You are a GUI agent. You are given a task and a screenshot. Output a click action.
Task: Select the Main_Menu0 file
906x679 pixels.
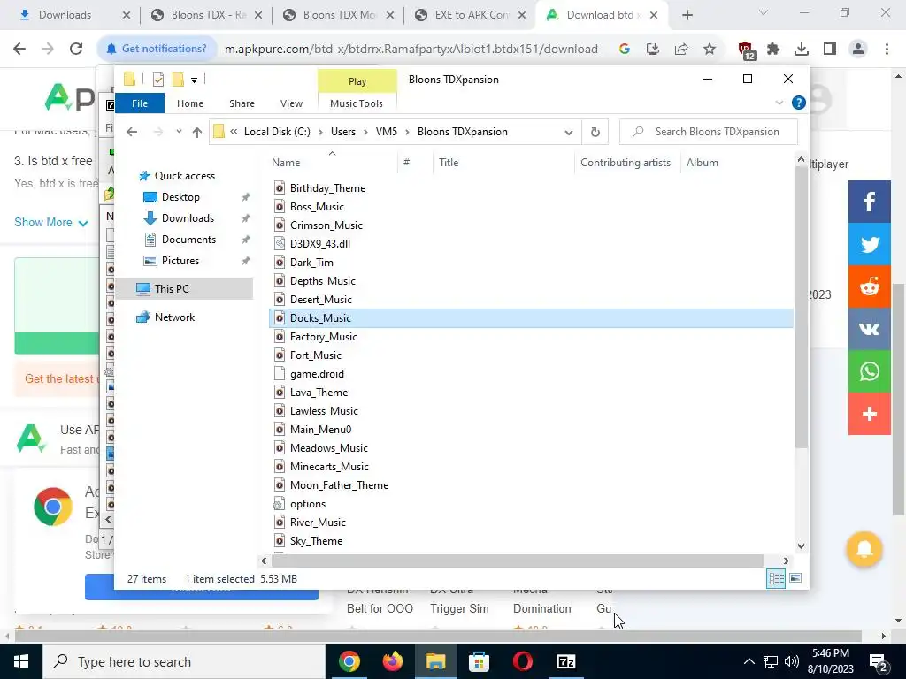pos(320,430)
